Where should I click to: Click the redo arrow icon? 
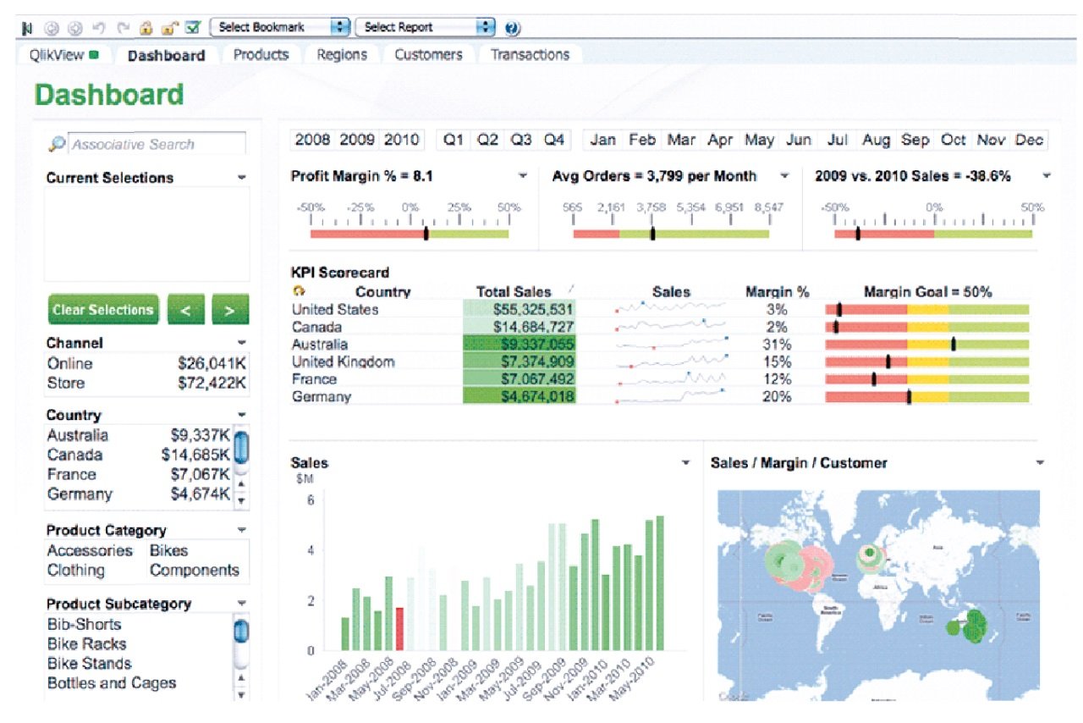(x=123, y=27)
